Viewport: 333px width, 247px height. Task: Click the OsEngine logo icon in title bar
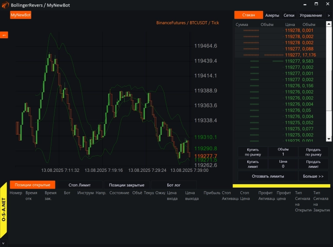[5, 5]
